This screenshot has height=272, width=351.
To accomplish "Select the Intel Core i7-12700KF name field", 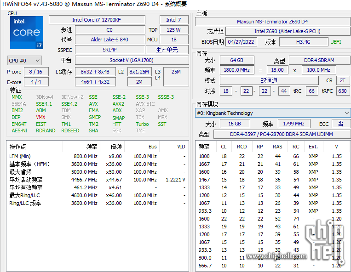I will point(97,20).
